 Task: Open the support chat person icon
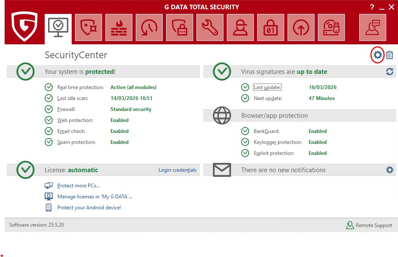[x=373, y=27]
